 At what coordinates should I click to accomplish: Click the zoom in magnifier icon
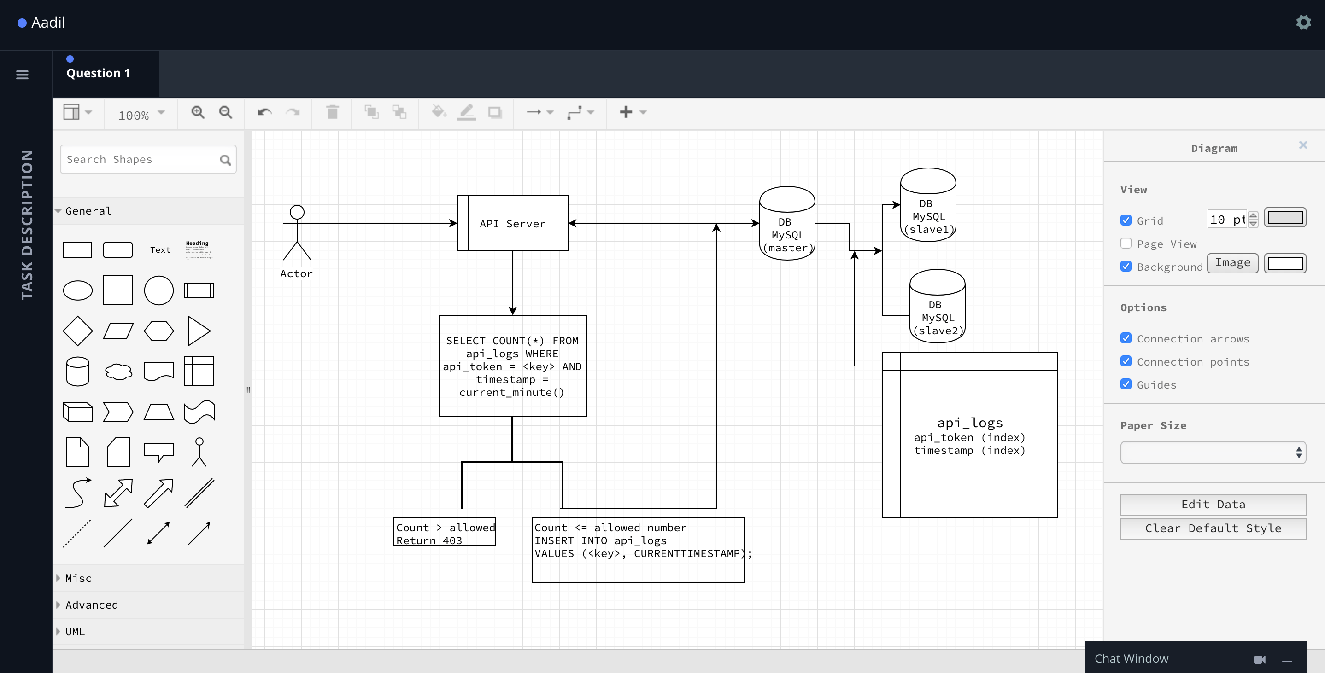tap(198, 112)
